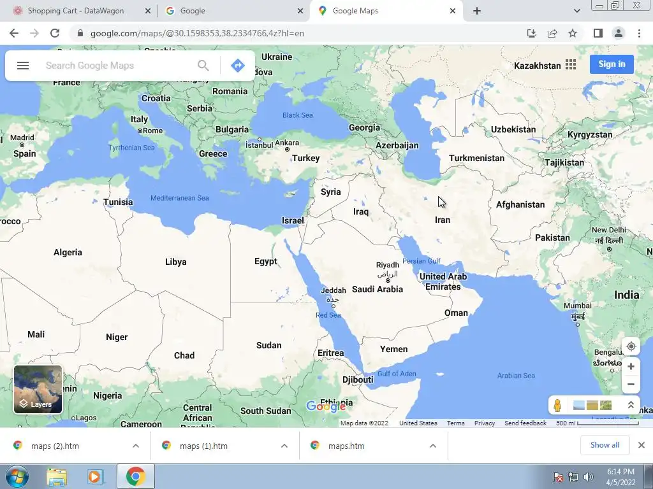Show your location with the target icon
Viewport: 653px width, 489px height.
631,346
